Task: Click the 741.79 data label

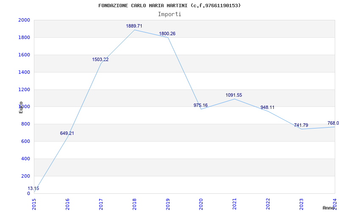Action: (301, 125)
